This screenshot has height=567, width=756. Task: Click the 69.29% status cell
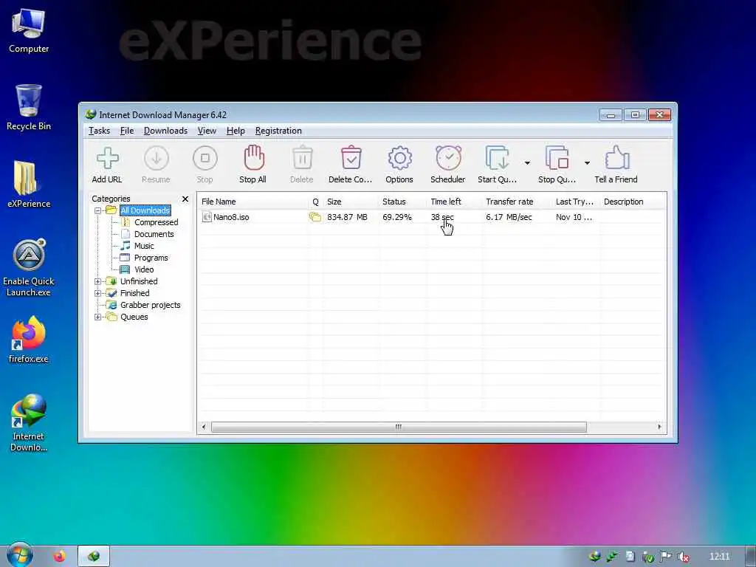click(396, 217)
